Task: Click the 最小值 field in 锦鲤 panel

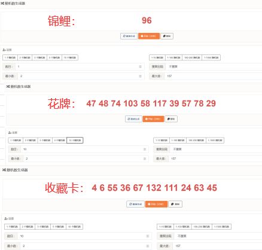Action: point(81,76)
